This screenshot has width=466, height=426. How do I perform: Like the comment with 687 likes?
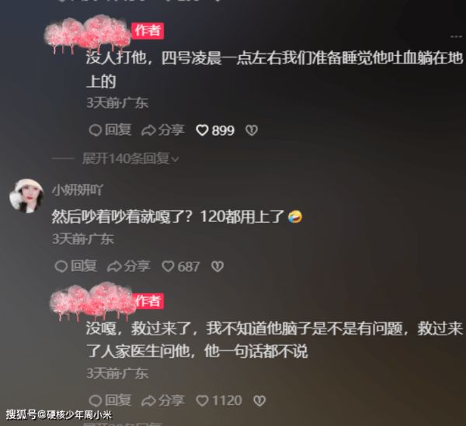[168, 266]
